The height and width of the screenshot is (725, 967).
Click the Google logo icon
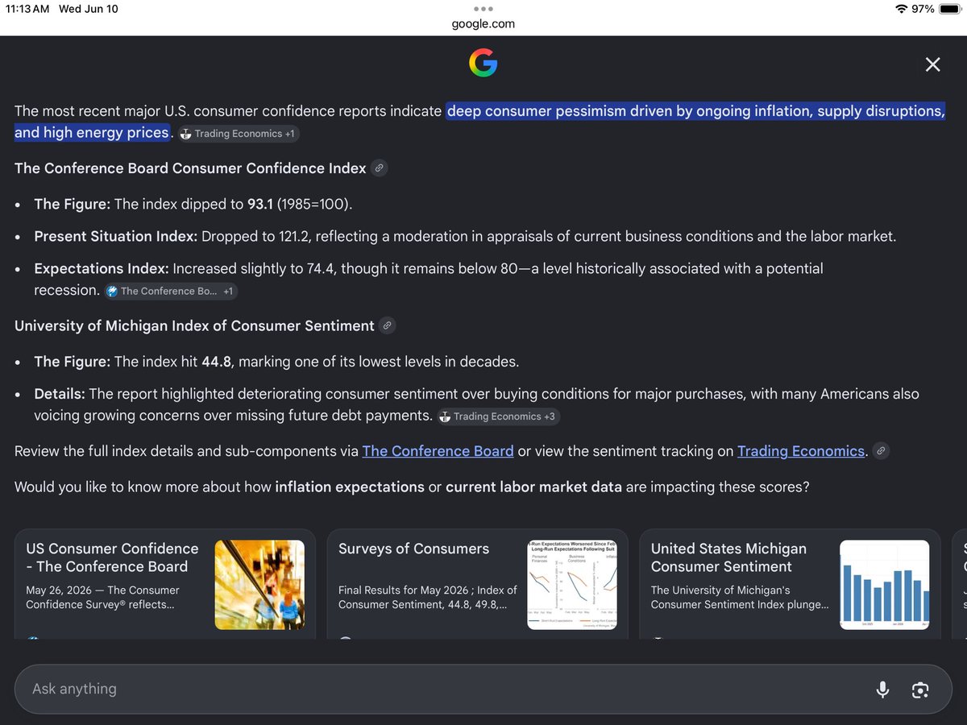(483, 63)
